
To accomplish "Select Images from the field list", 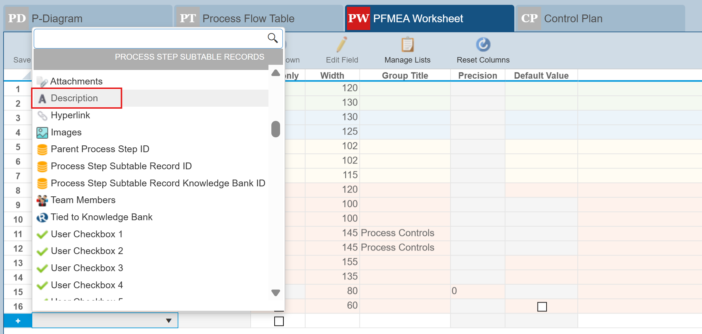I will tap(66, 132).
